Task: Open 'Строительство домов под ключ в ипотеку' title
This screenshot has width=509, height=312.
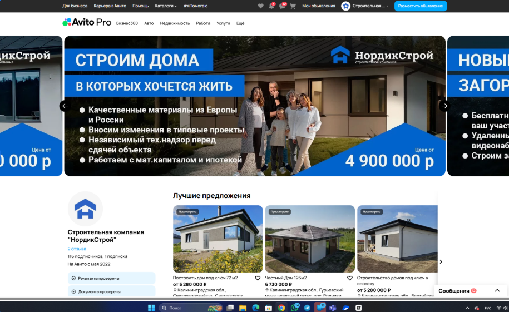Action: pos(393,281)
